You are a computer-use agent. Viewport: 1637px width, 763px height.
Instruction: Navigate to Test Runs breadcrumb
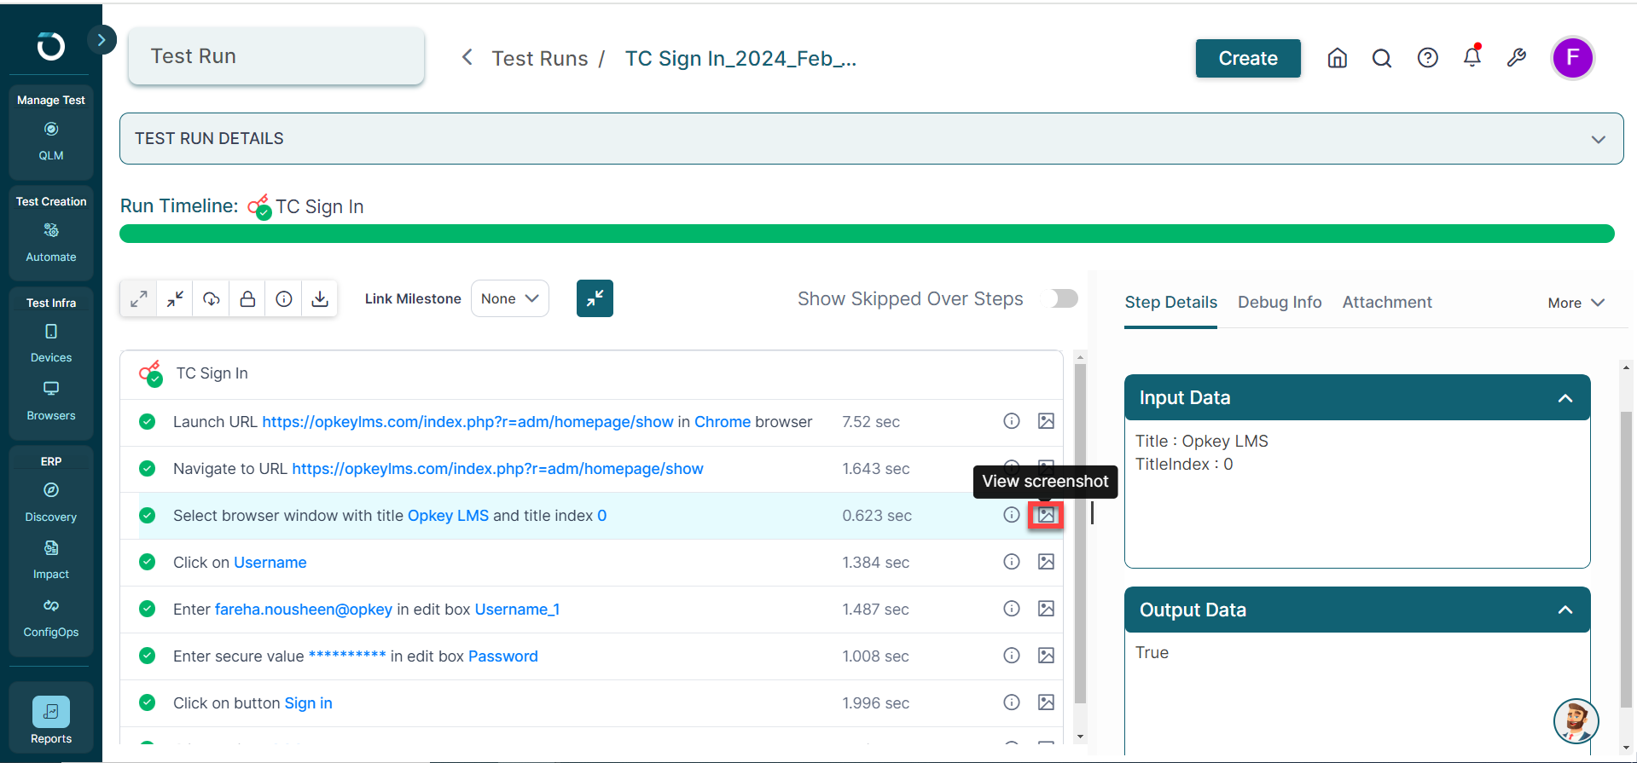click(540, 58)
